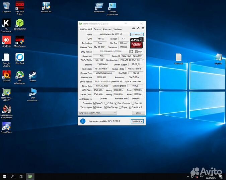Show hidden tray icons chevron

[188, 177]
